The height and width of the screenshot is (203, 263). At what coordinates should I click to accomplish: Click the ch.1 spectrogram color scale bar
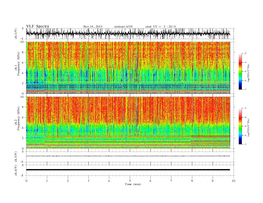coord(240,71)
